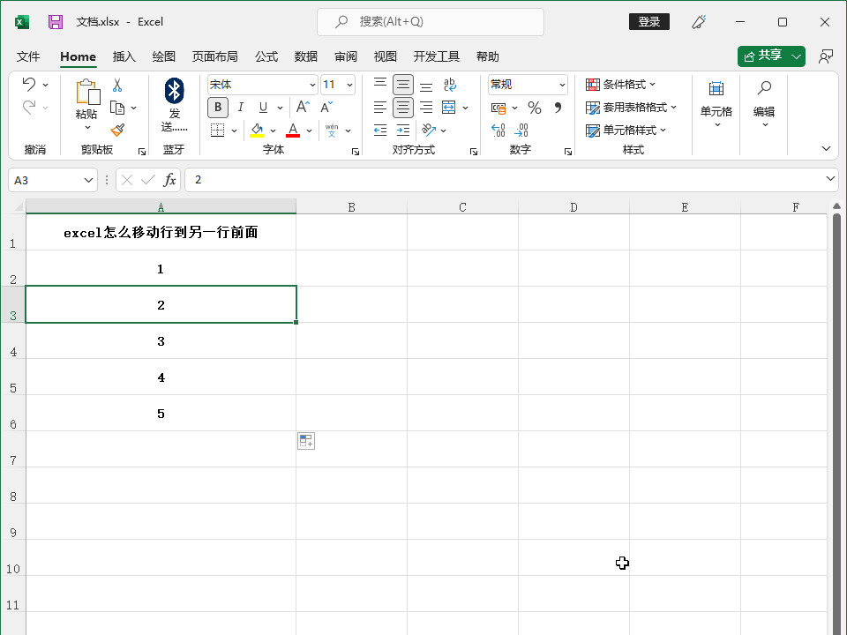Decrease font size with smaller A
Image resolution: width=847 pixels, height=635 pixels.
(326, 108)
